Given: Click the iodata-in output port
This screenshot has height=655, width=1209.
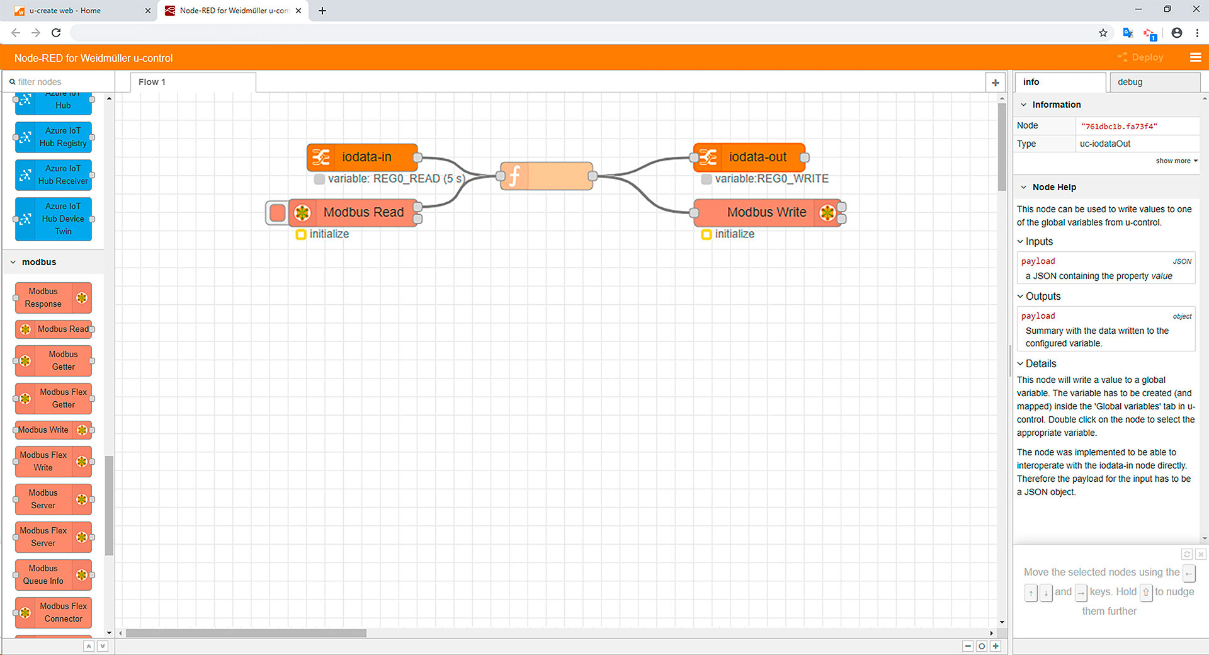Looking at the screenshot, I should (x=417, y=157).
